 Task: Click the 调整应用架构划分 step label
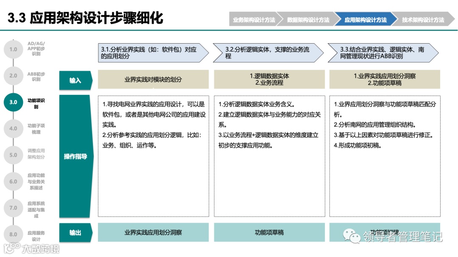tap(36, 154)
